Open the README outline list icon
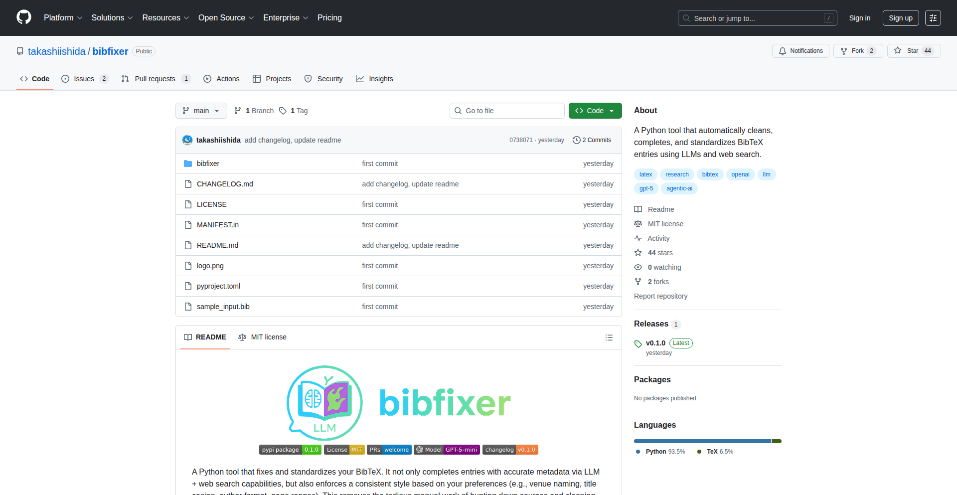The height and width of the screenshot is (495, 957). 609,337
